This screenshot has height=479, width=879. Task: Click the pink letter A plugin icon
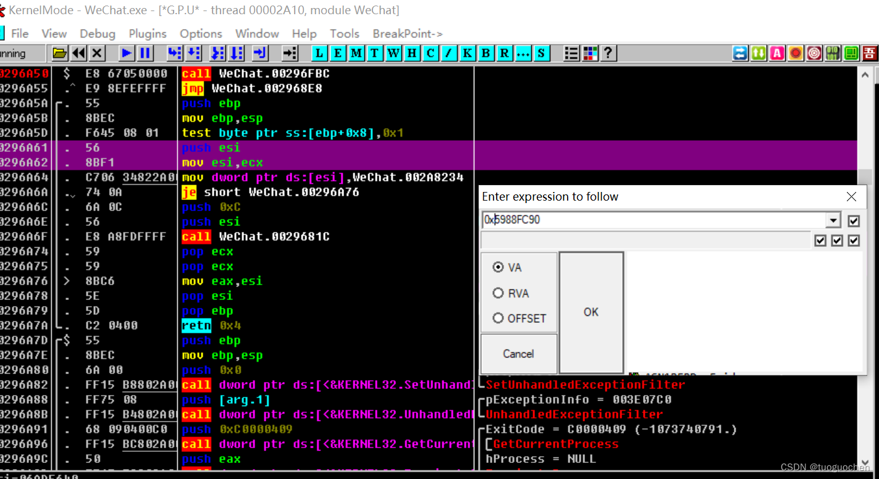pyautogui.click(x=777, y=53)
